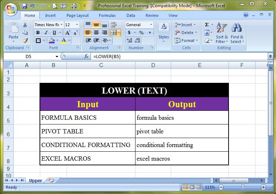Customize Quick Access Toolbar dropdown
Screen dimensions: 276x194
(x=85, y=6)
